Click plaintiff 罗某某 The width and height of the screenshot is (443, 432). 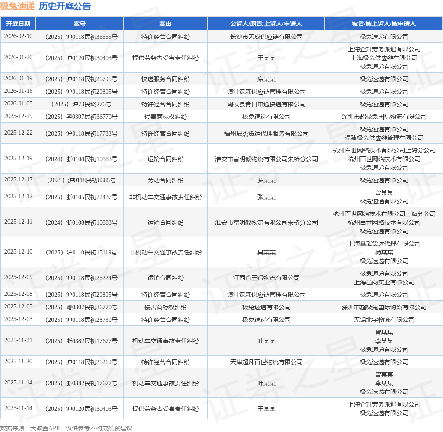pos(266,180)
